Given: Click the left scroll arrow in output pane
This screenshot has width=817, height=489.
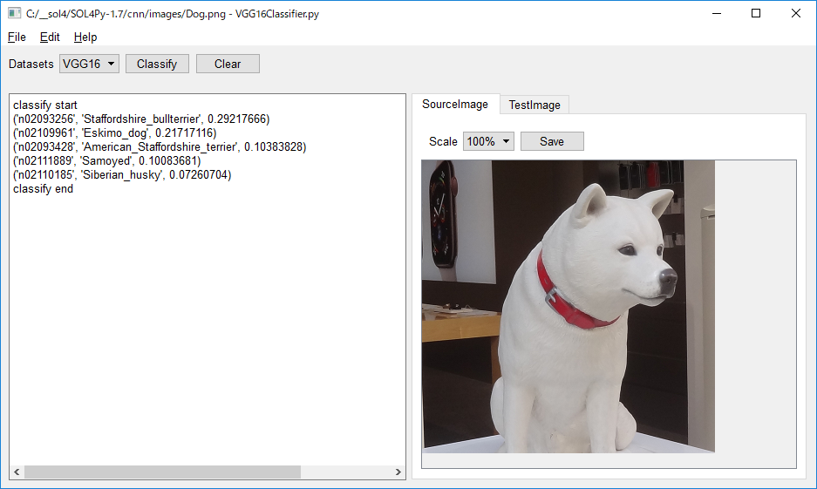Looking at the screenshot, I should click(17, 472).
